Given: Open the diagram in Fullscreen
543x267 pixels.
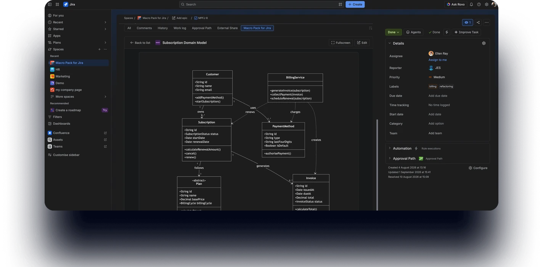Looking at the screenshot, I should pos(341,43).
